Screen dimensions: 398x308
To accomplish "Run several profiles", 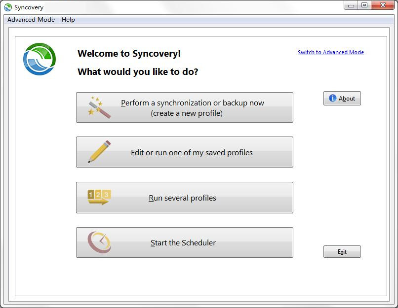I will (185, 197).
